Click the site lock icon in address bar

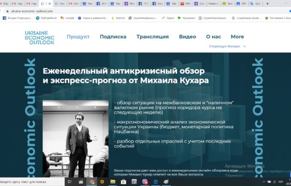8,11
